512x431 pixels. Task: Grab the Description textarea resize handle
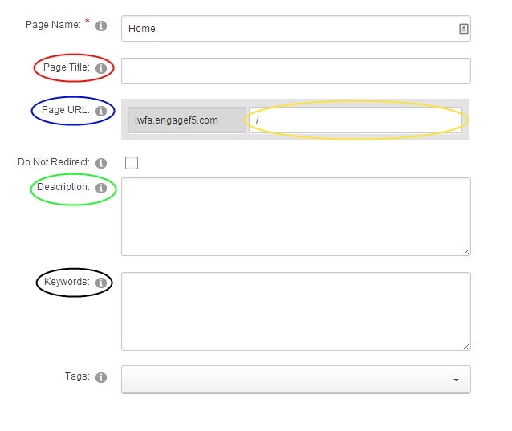click(466, 251)
